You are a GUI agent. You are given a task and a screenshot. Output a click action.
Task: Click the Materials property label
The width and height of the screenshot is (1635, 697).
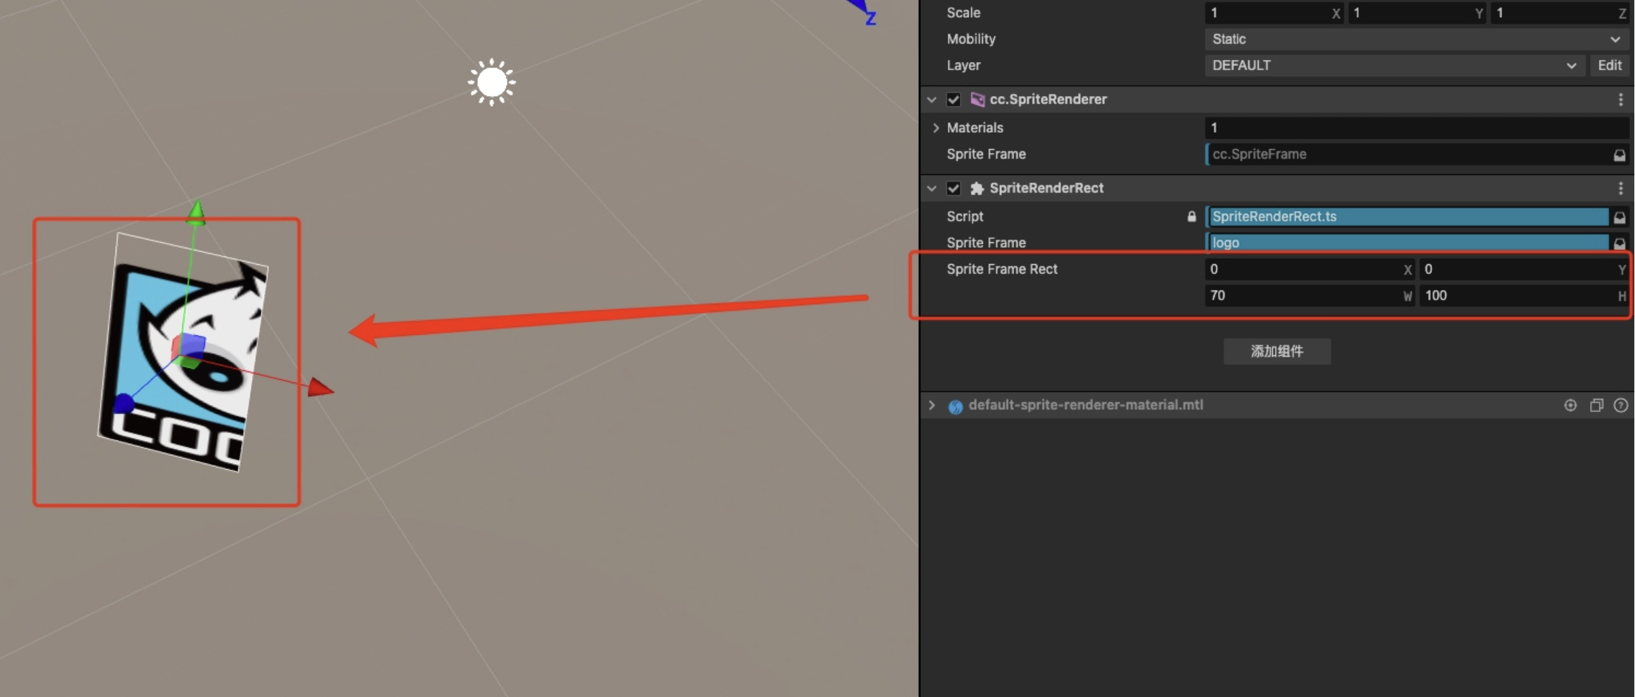coord(975,128)
